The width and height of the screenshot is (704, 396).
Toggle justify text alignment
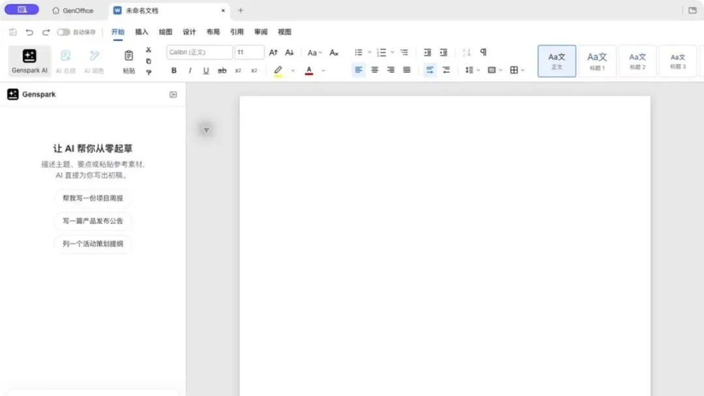(407, 70)
